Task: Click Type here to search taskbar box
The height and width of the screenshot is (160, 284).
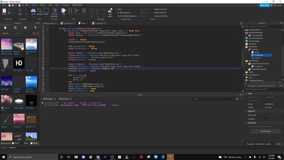Action: click(x=33, y=157)
